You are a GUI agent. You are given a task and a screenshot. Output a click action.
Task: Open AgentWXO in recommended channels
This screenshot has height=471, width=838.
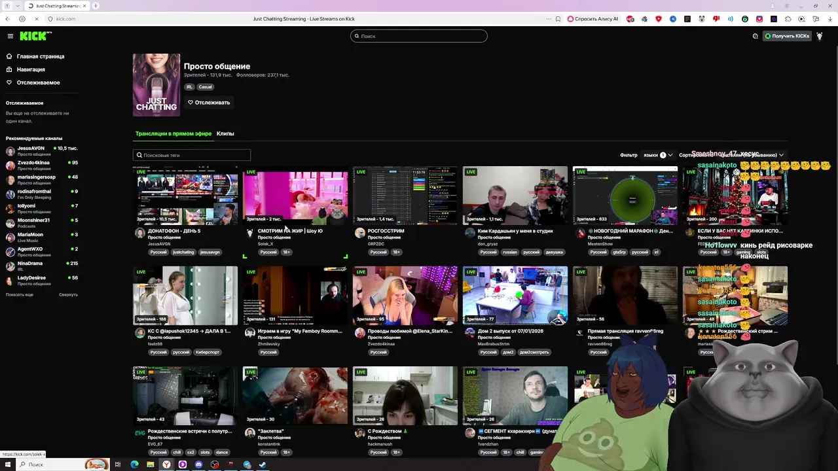pos(42,252)
